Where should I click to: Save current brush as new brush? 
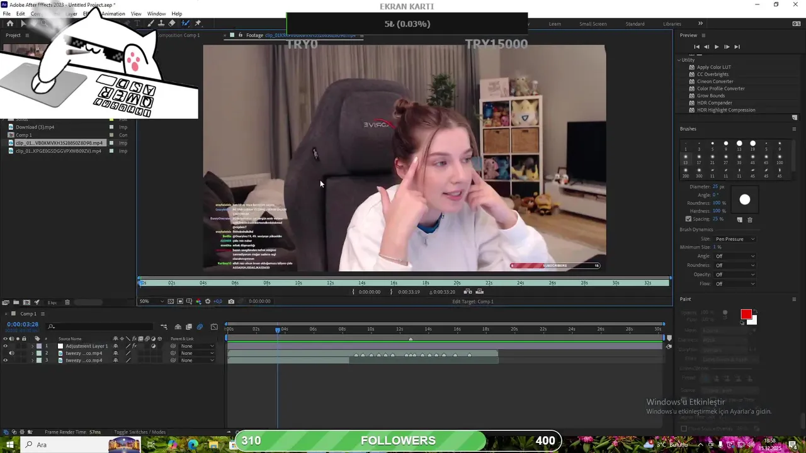click(739, 220)
